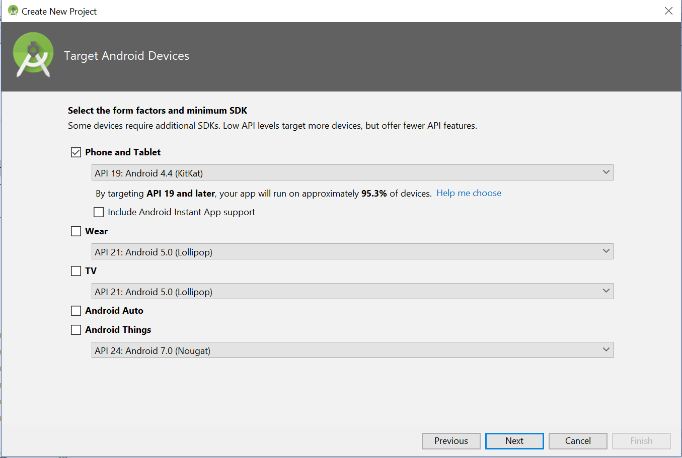This screenshot has width=682, height=458.
Task: Check the Android Auto option
Action: 75,310
